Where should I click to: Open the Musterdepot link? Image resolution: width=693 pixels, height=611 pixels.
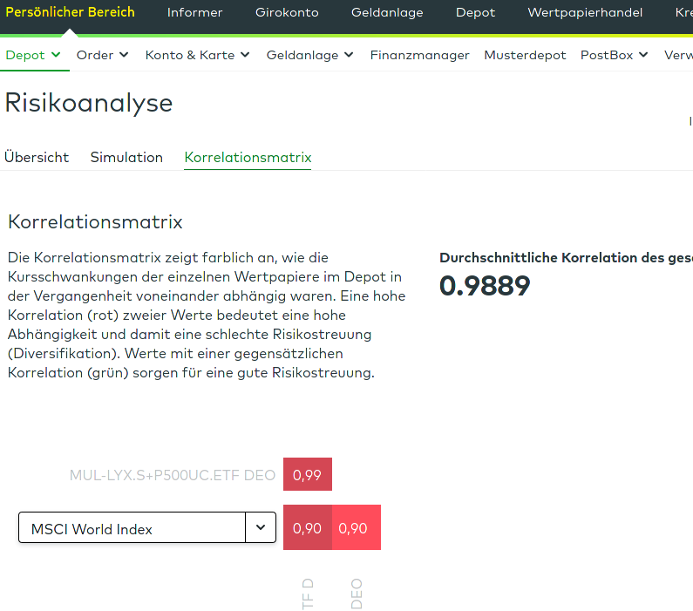tap(525, 55)
